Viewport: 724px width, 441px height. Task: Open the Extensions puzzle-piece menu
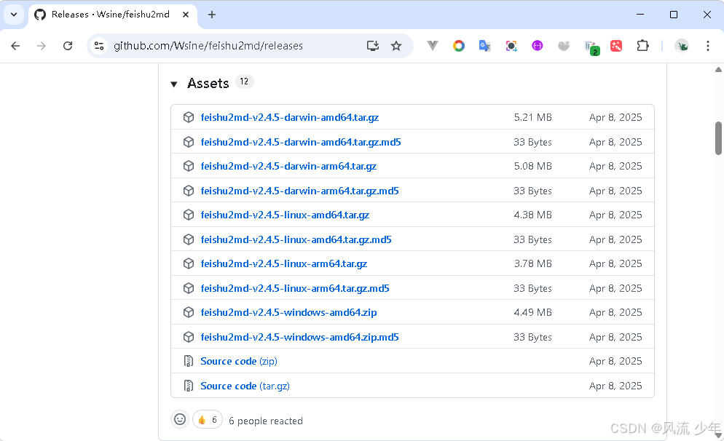coord(642,46)
